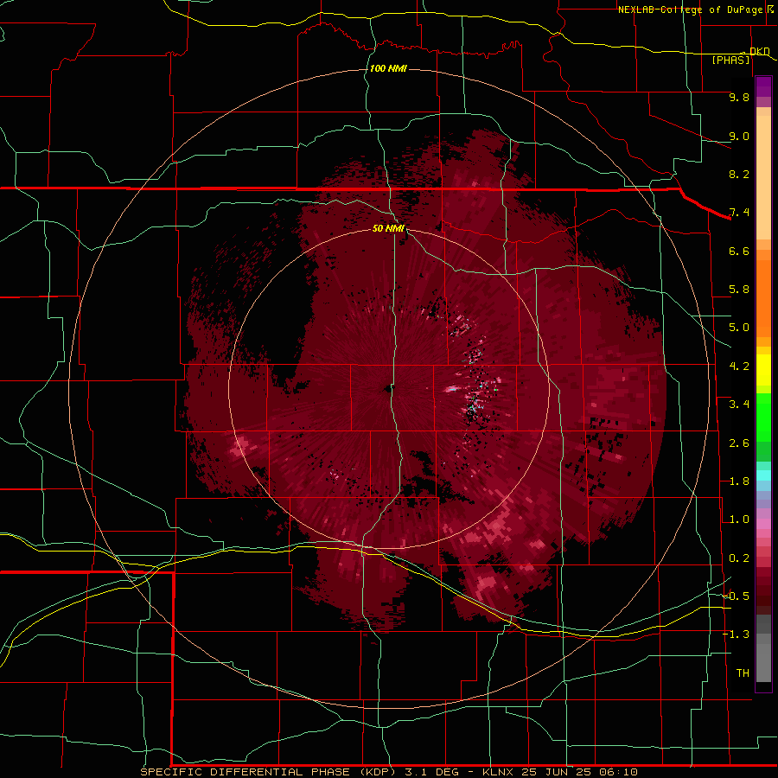This screenshot has width=778, height=778.
Task: Click the 8.2 value on the color scale
Action: [739, 174]
